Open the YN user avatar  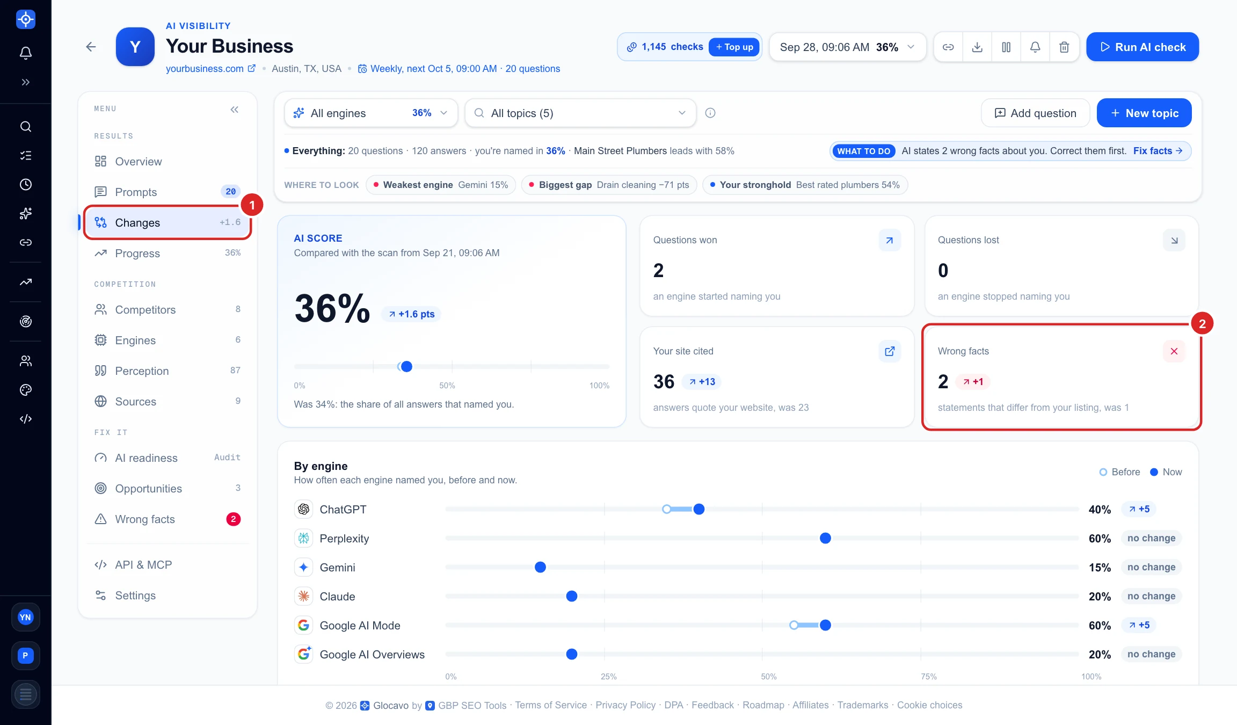pos(26,618)
